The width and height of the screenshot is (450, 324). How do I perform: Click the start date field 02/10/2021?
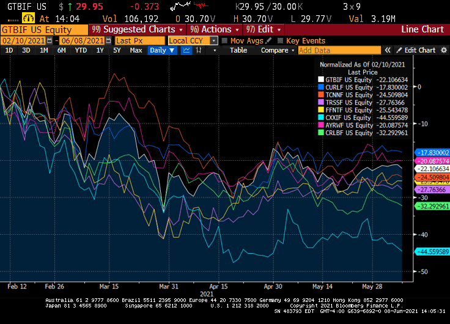pos(23,41)
